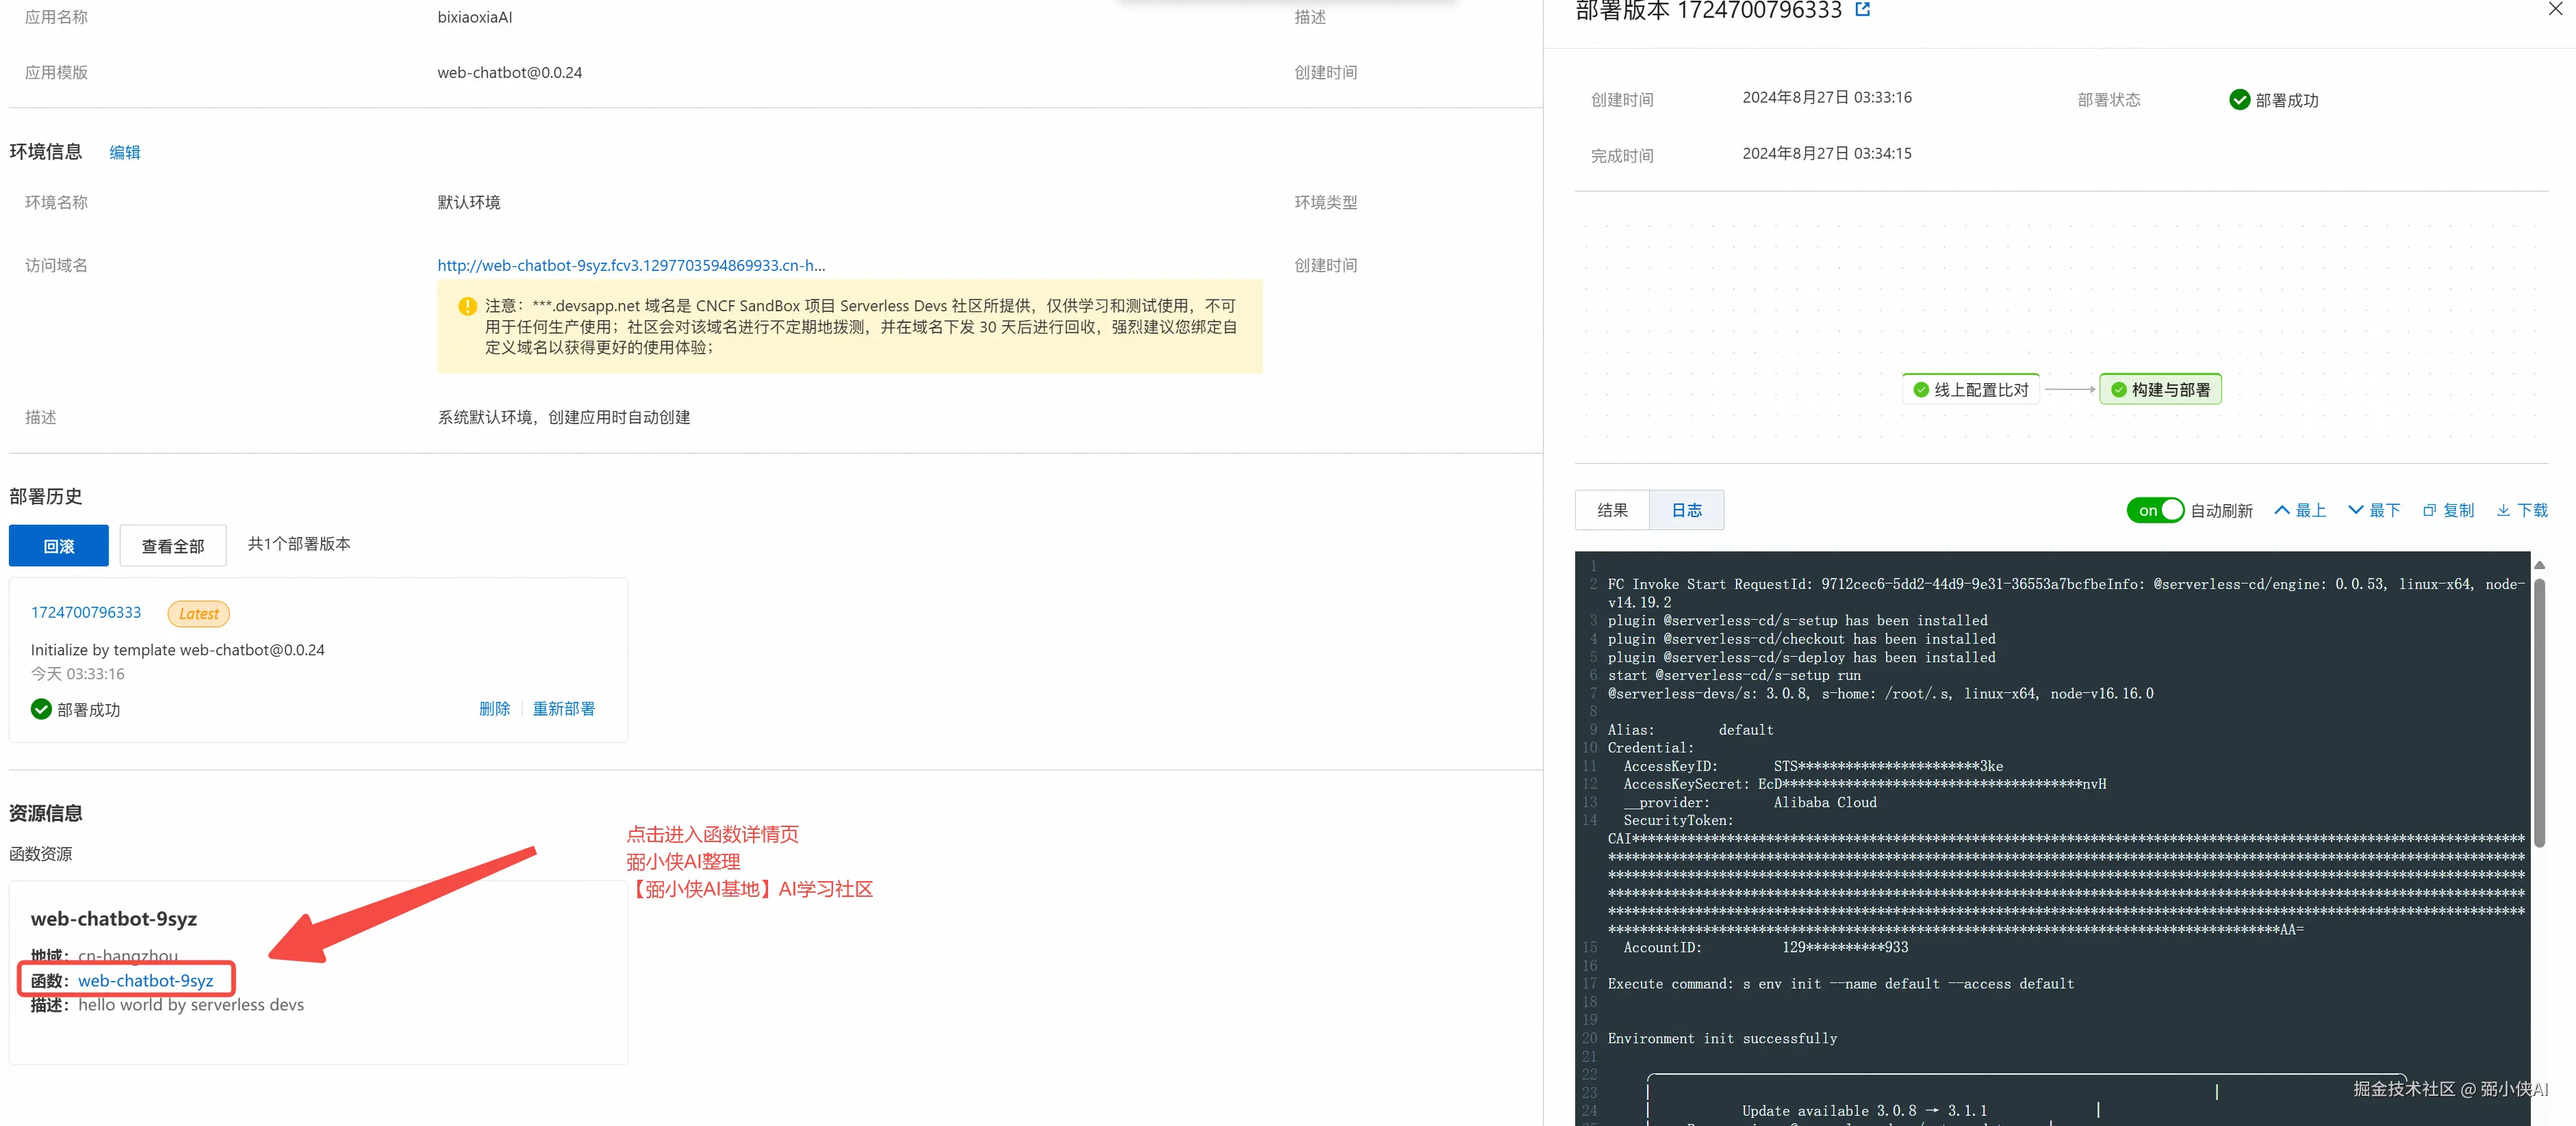Switch to the 结果 tab
Viewport: 2576px width, 1126px height.
[1612, 510]
